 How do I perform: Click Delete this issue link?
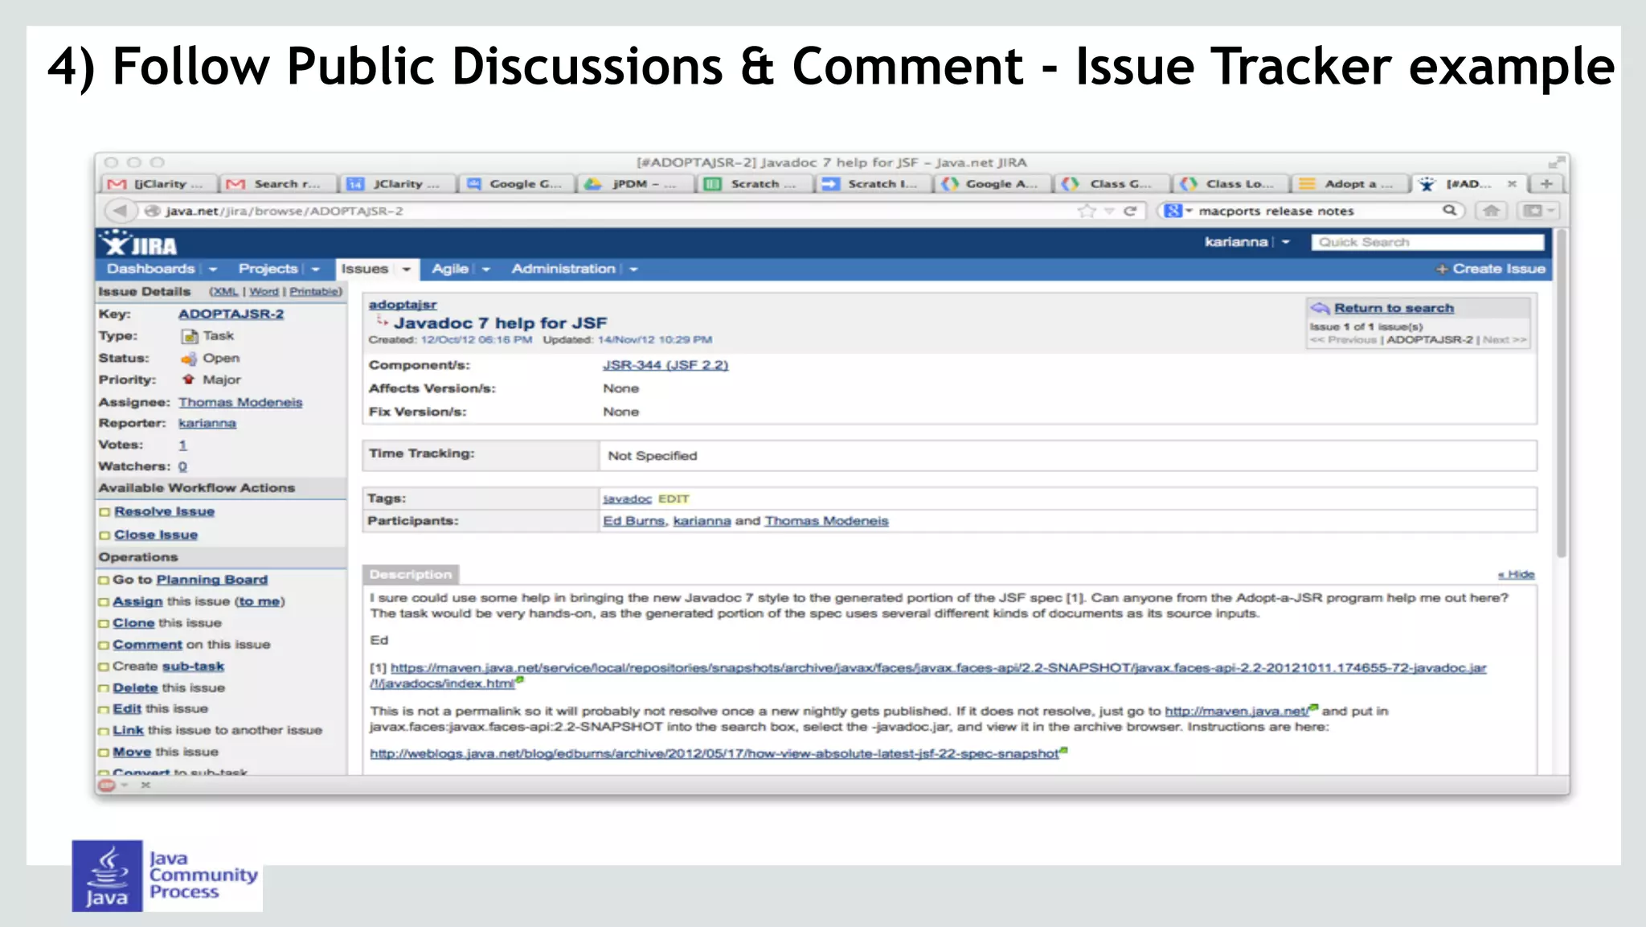point(135,688)
